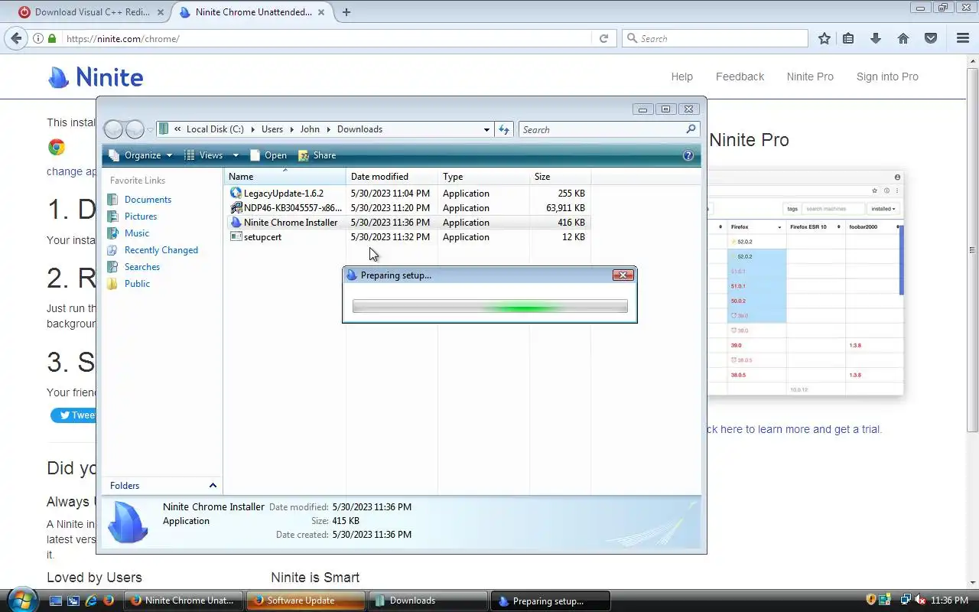Open the Firefox downloads arrow icon
Screen dimensions: 979x612
[876, 38]
